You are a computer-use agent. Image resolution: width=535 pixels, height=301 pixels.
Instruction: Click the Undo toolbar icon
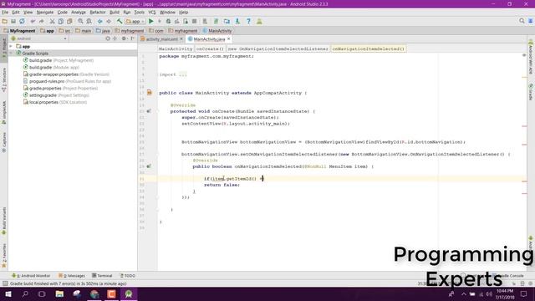click(x=33, y=21)
